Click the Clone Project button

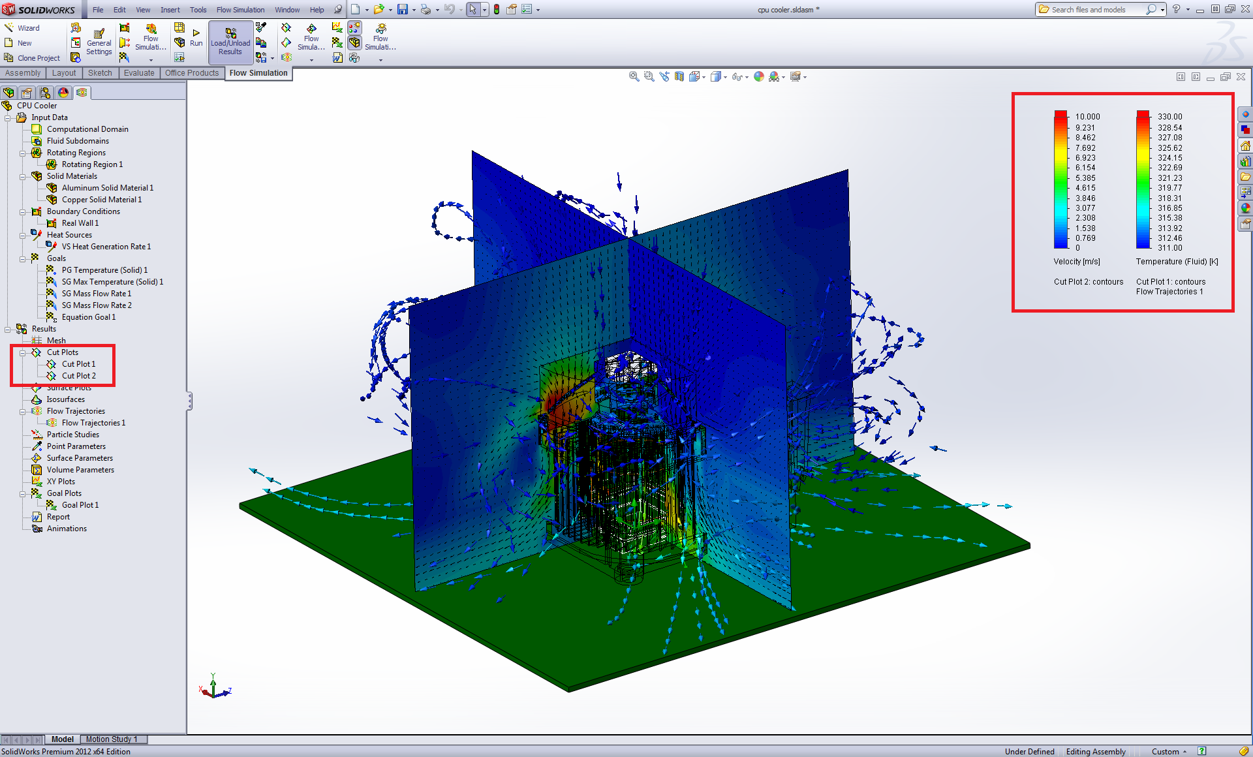click(x=33, y=58)
